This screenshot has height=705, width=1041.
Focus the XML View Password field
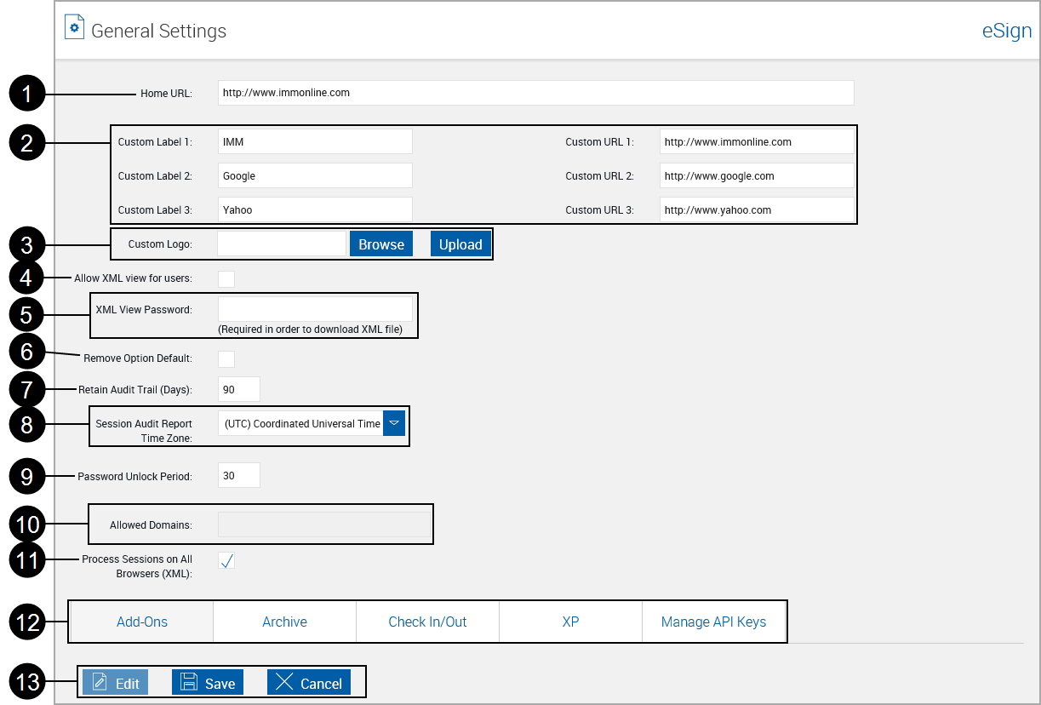[315, 308]
